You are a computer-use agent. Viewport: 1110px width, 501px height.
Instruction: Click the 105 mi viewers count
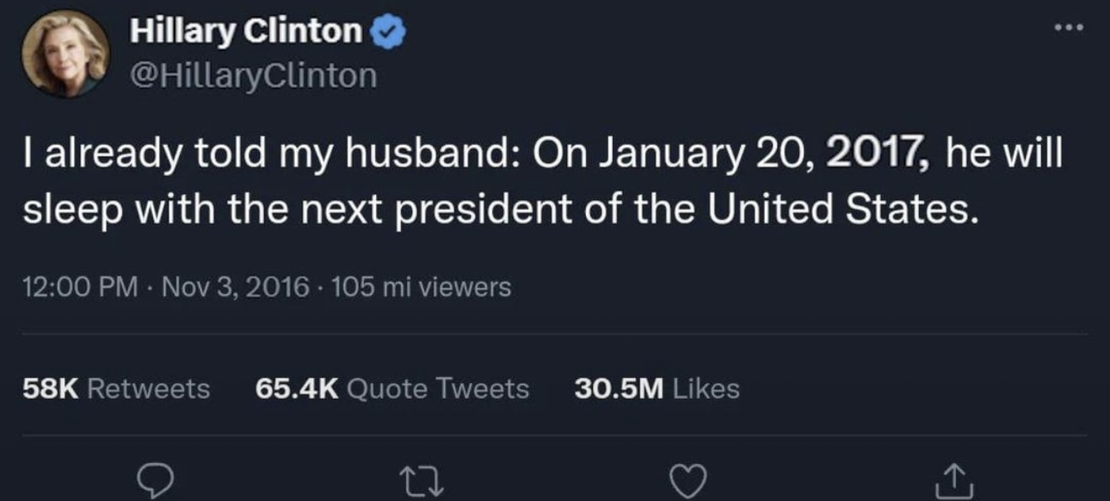coord(421,287)
